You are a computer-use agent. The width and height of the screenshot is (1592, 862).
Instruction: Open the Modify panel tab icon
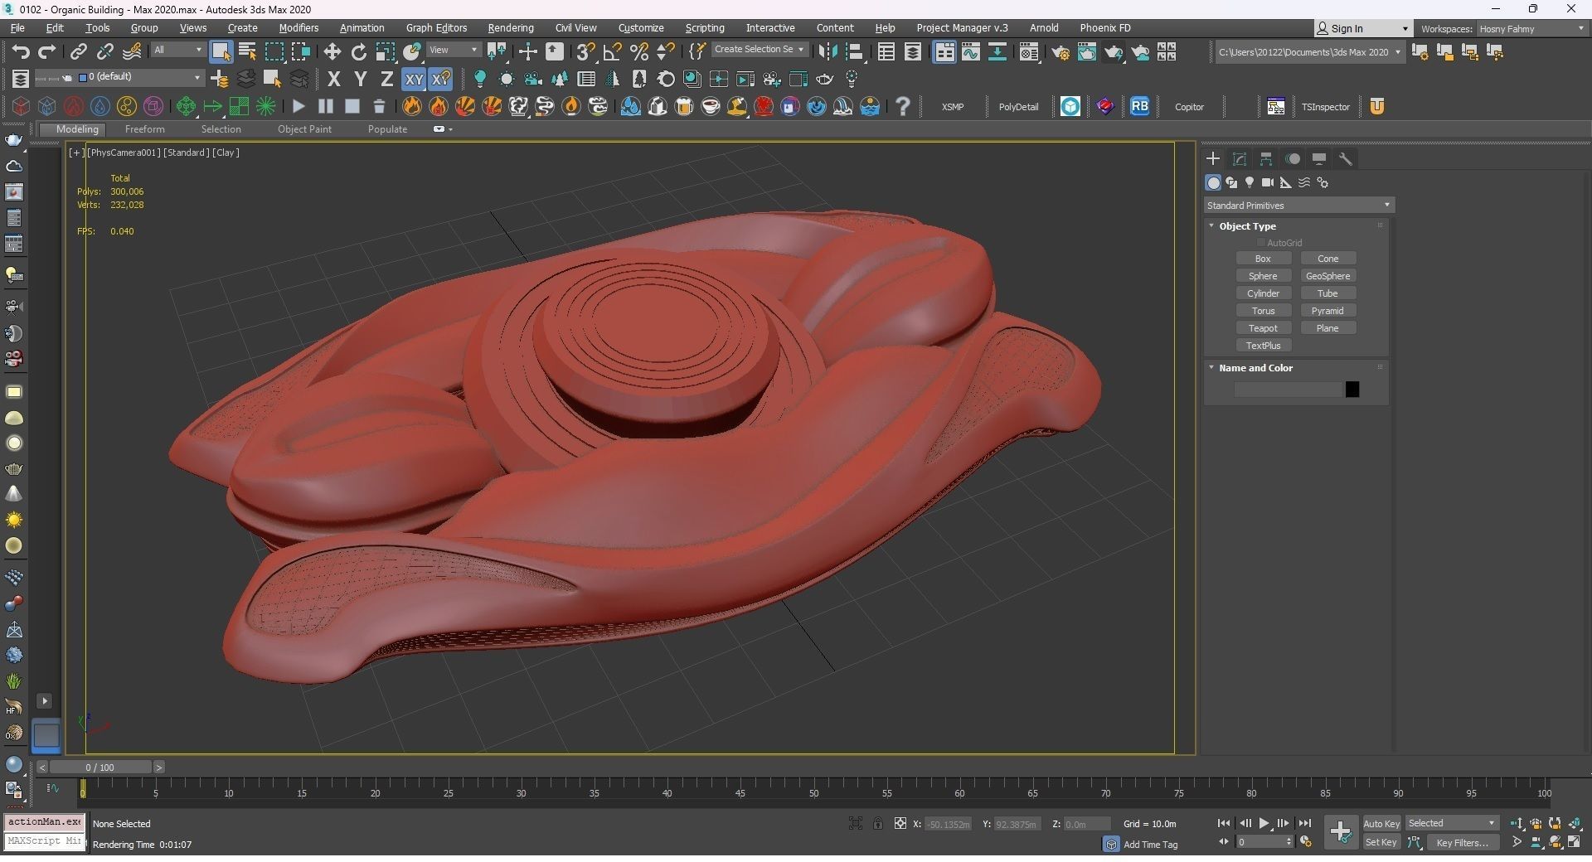click(1240, 158)
